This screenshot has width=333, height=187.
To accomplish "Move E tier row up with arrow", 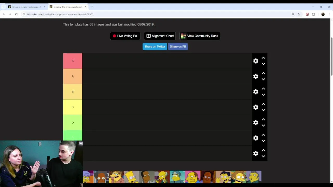I will coord(263,135).
